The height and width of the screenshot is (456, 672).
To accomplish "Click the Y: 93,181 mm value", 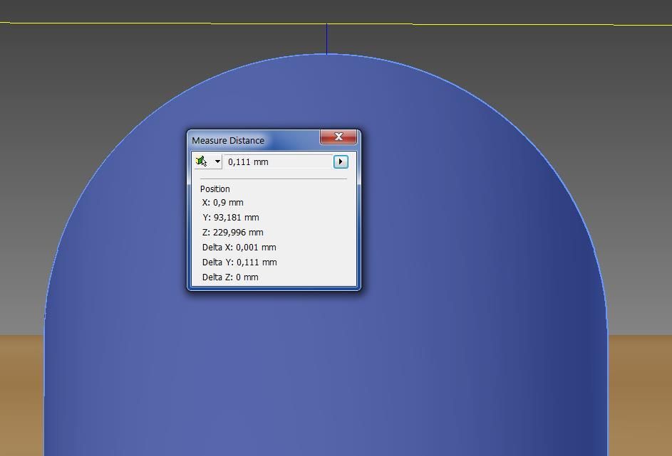I will [231, 218].
